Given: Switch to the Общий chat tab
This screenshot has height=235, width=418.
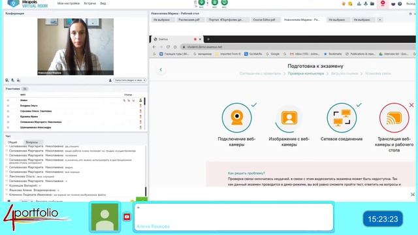Looking at the screenshot, I should click(x=12, y=142).
